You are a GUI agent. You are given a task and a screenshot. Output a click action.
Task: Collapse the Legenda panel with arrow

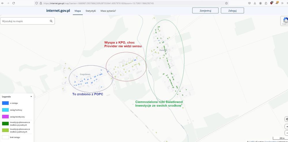31,97
